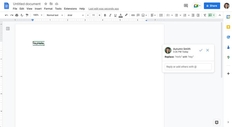Image resolution: width=232 pixels, height=127 pixels.
Task: Toggle bold formatting
Action: 105,15
